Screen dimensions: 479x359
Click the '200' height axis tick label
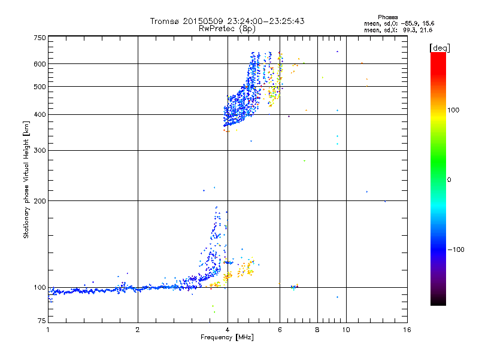coord(40,201)
